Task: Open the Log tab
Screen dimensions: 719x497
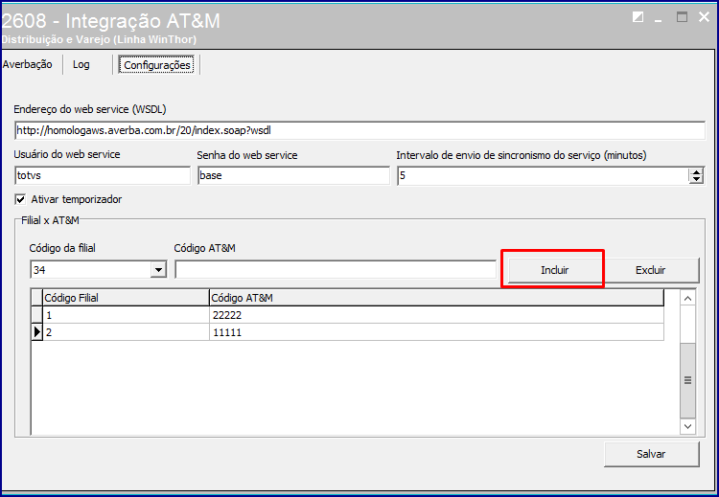Action: click(x=81, y=64)
